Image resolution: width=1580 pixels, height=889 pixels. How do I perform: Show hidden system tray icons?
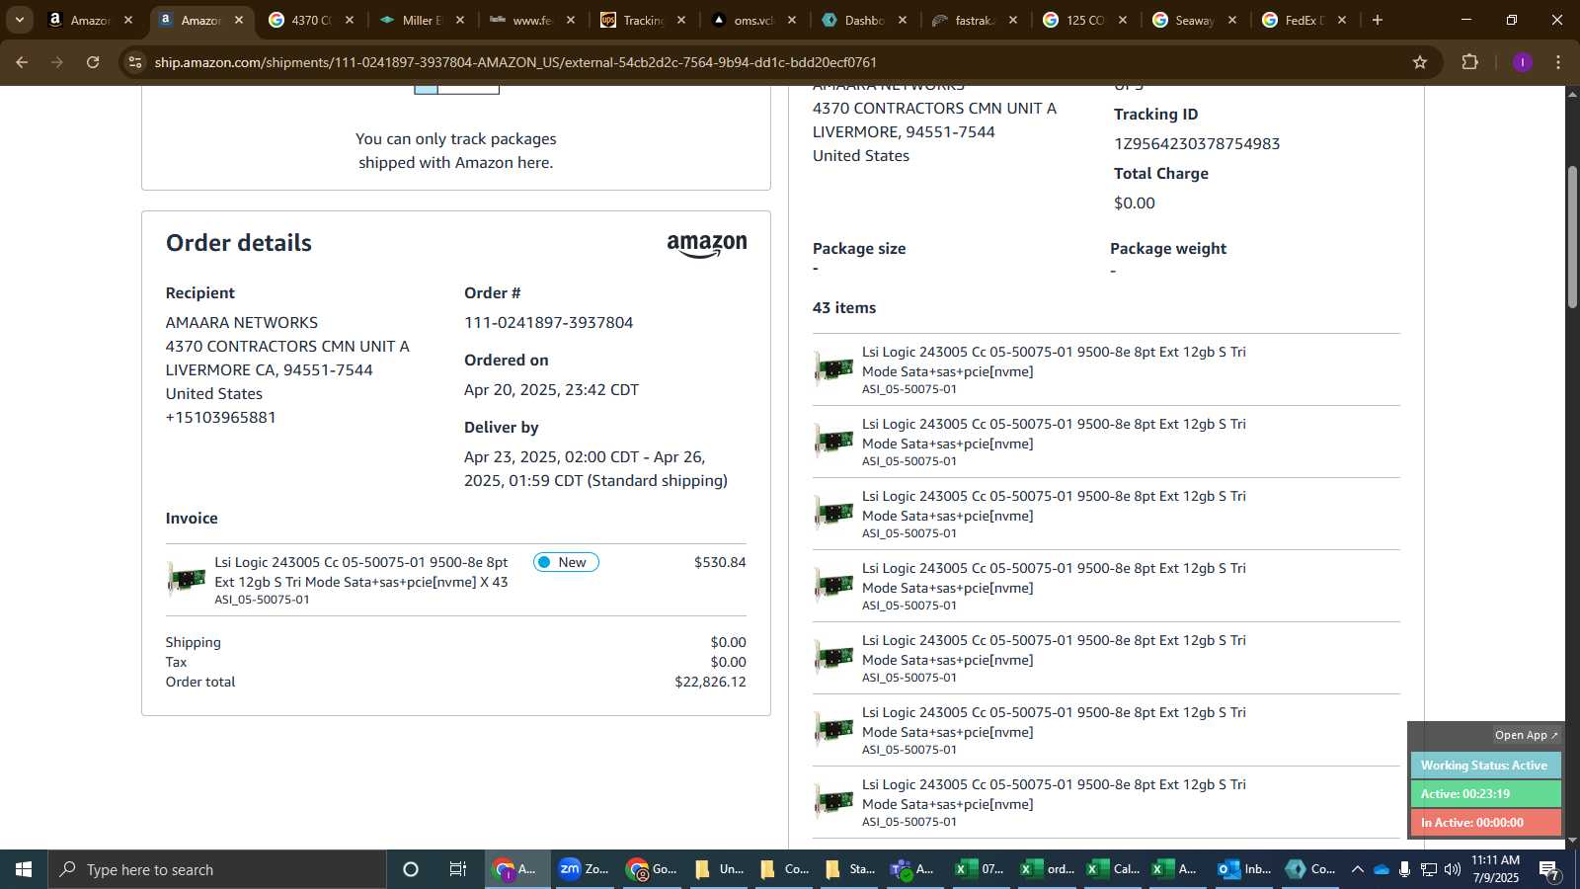(x=1358, y=869)
